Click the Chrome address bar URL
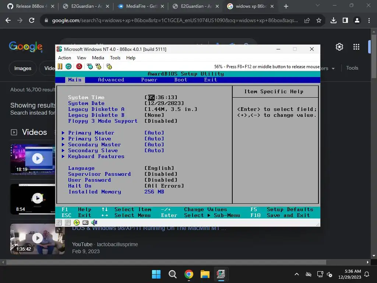The width and height of the screenshot is (377, 283). point(175,21)
